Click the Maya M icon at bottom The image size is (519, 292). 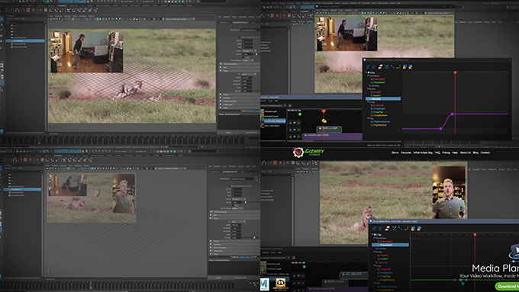(265, 284)
